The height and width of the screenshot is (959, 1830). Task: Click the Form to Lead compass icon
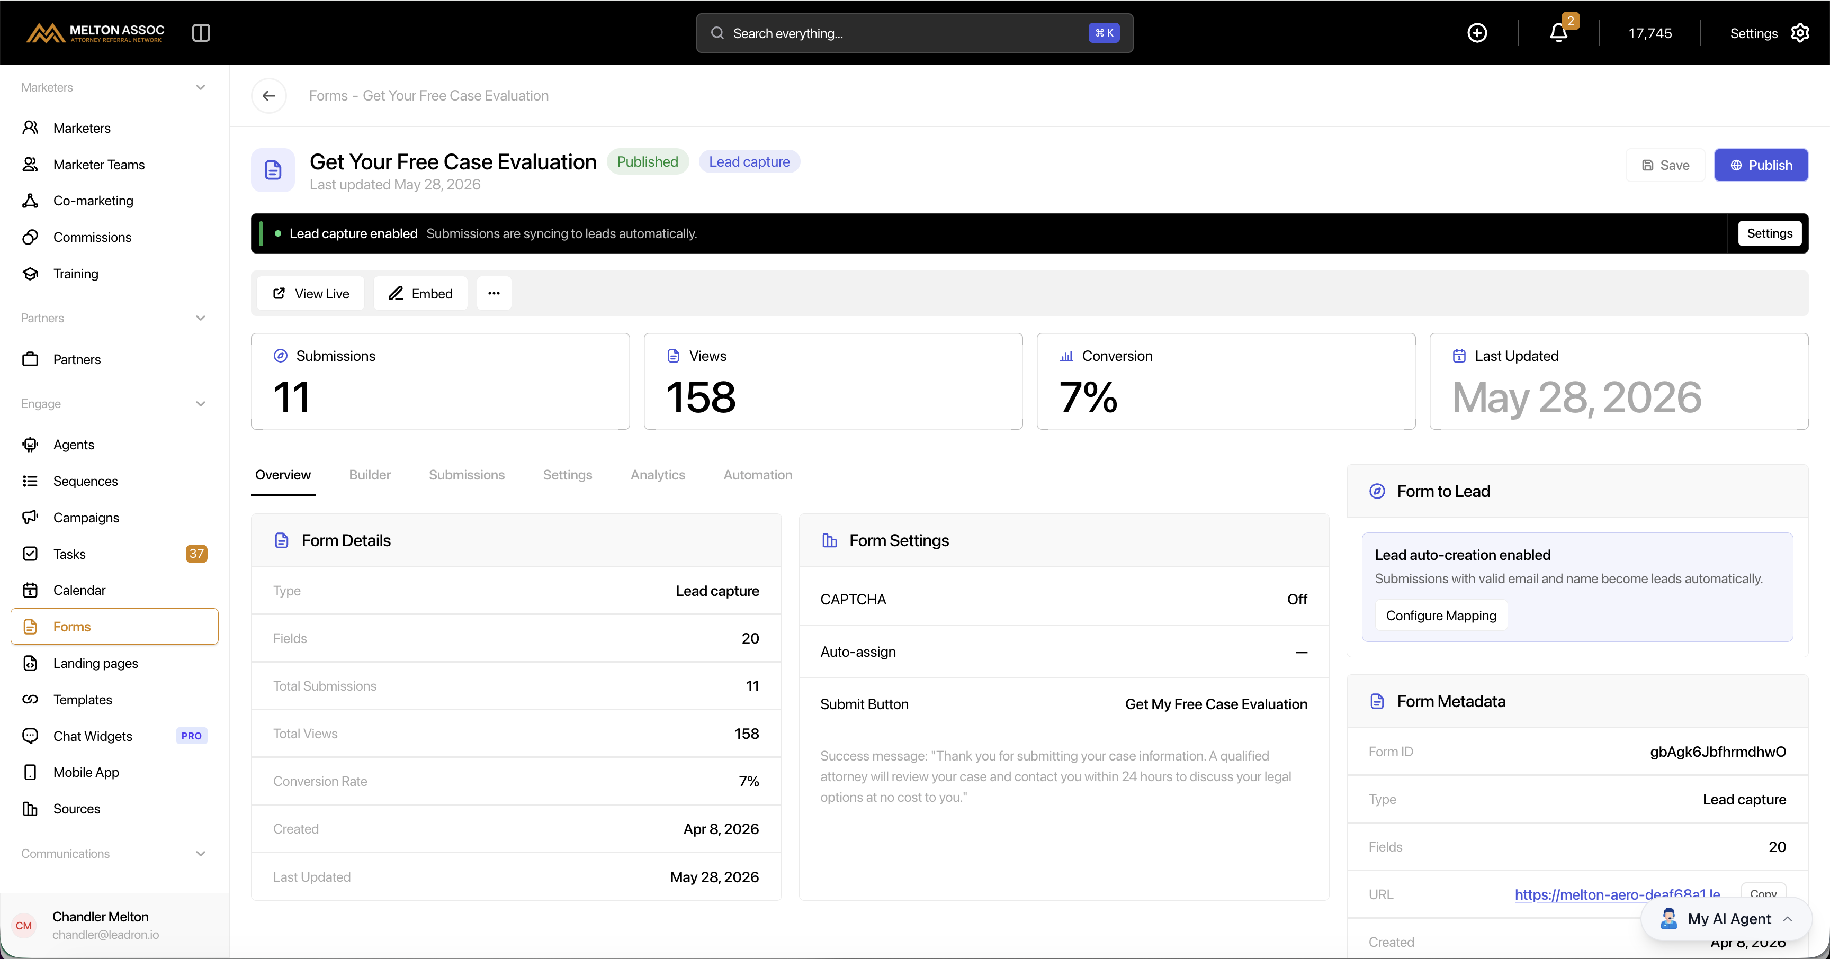tap(1377, 491)
